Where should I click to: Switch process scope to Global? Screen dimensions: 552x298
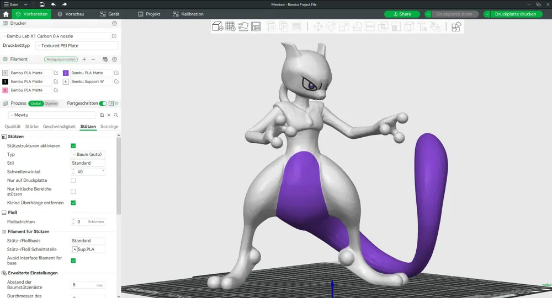tap(36, 104)
